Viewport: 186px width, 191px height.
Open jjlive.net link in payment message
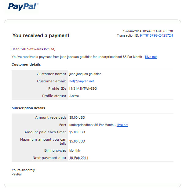pos(151,57)
